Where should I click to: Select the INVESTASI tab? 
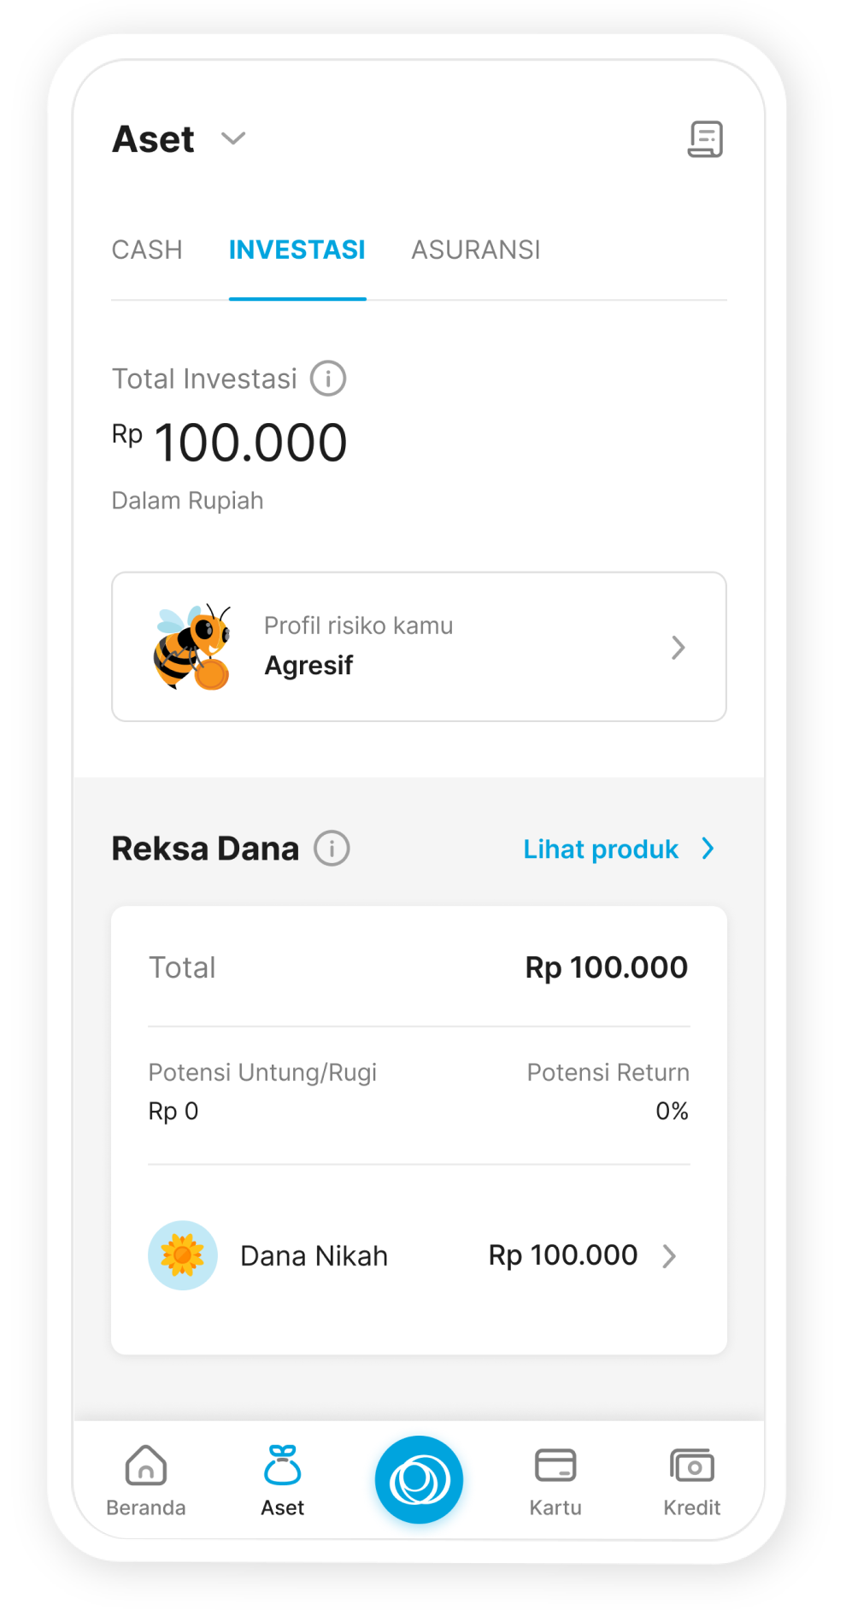coord(297,250)
